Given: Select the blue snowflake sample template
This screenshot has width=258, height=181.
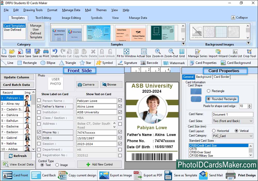Looking at the screenshot, I should [x=98, y=33].
